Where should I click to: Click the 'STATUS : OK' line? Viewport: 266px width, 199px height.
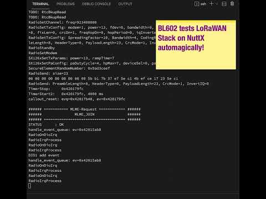(x=46, y=125)
